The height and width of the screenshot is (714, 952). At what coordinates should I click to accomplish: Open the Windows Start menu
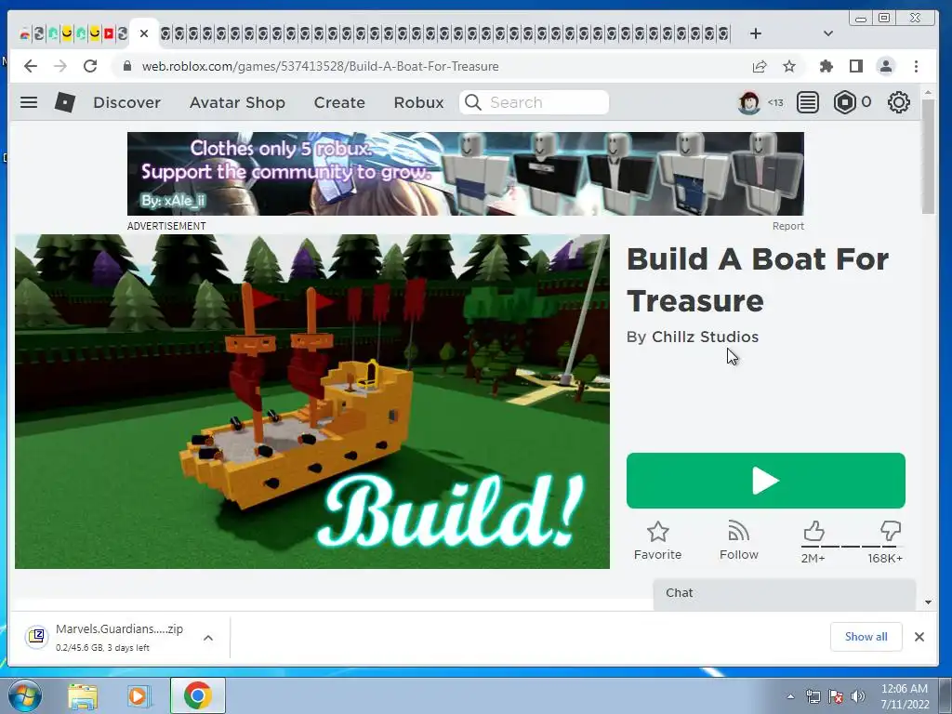pyautogui.click(x=25, y=695)
